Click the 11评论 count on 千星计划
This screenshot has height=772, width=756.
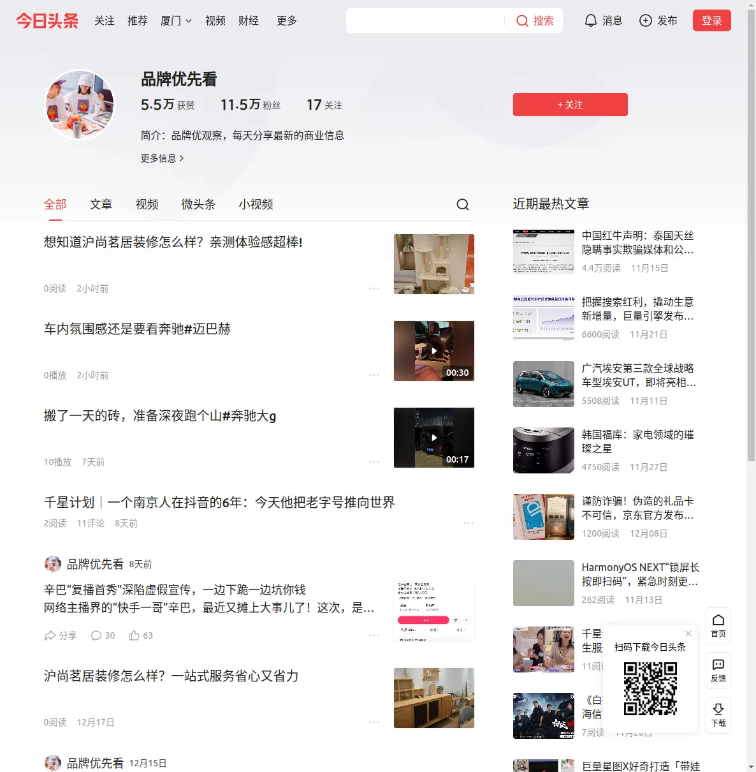(x=91, y=523)
